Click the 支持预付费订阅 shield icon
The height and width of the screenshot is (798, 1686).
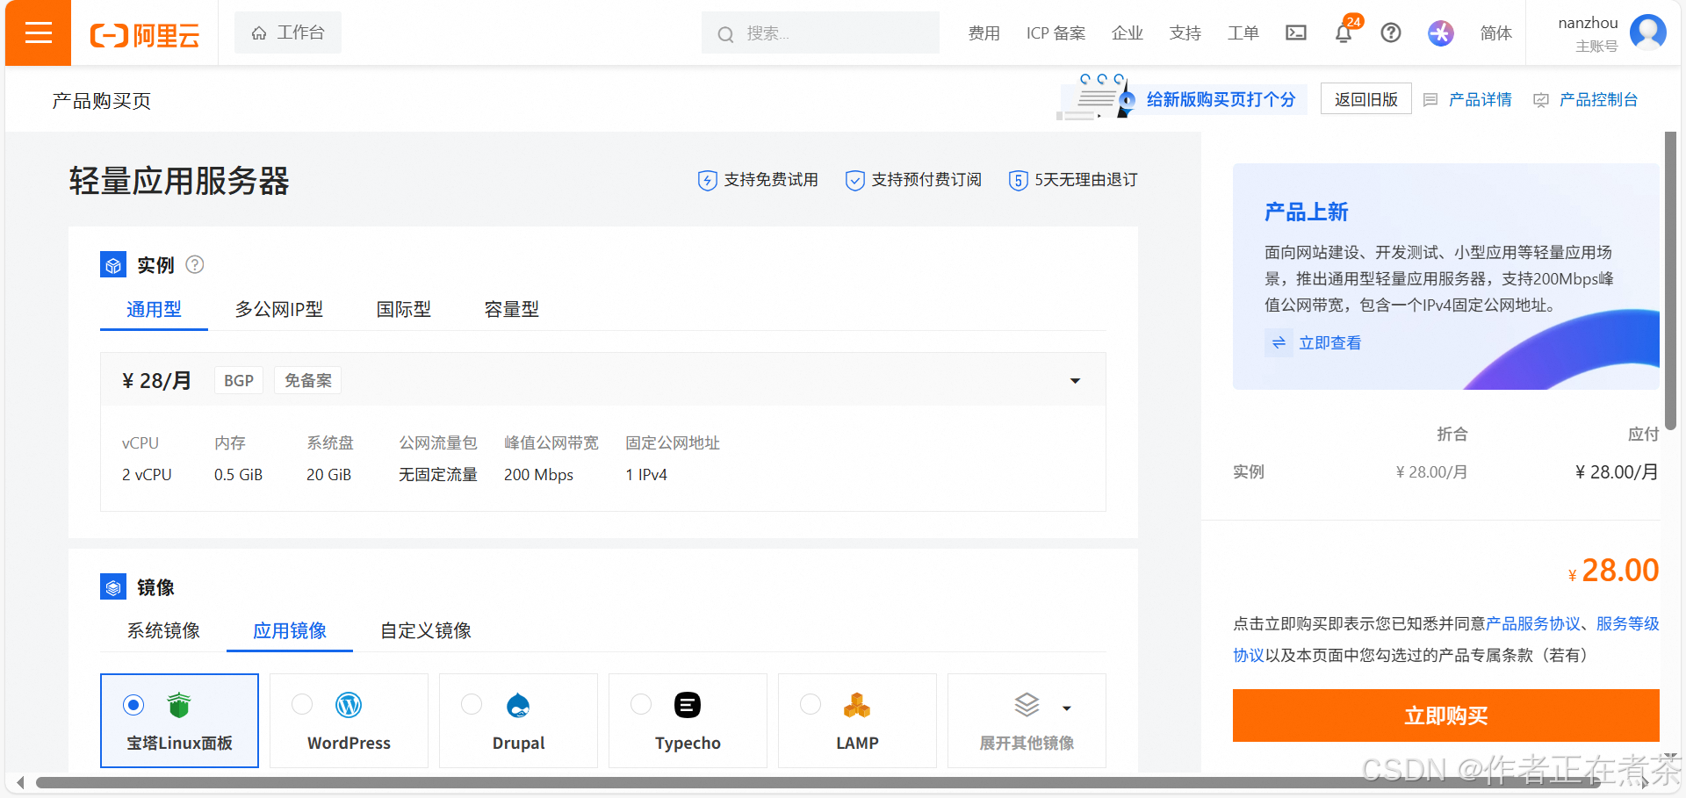click(x=854, y=180)
